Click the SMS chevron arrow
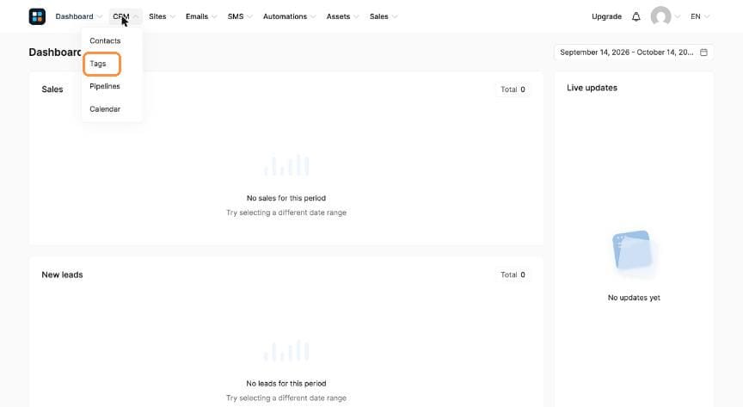The image size is (743, 407). click(x=249, y=16)
